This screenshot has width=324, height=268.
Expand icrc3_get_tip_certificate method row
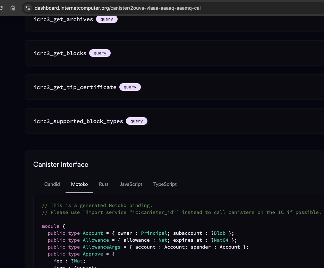click(174, 87)
